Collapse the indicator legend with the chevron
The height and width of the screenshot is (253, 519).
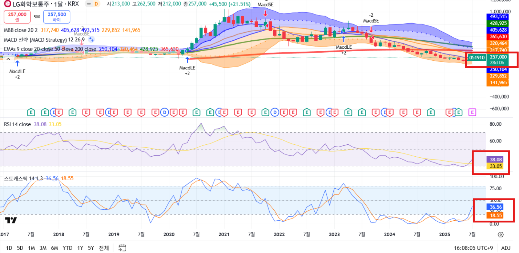pyautogui.click(x=9, y=60)
